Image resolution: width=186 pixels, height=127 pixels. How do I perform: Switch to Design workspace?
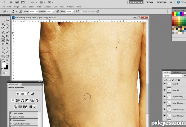coord(149,2)
